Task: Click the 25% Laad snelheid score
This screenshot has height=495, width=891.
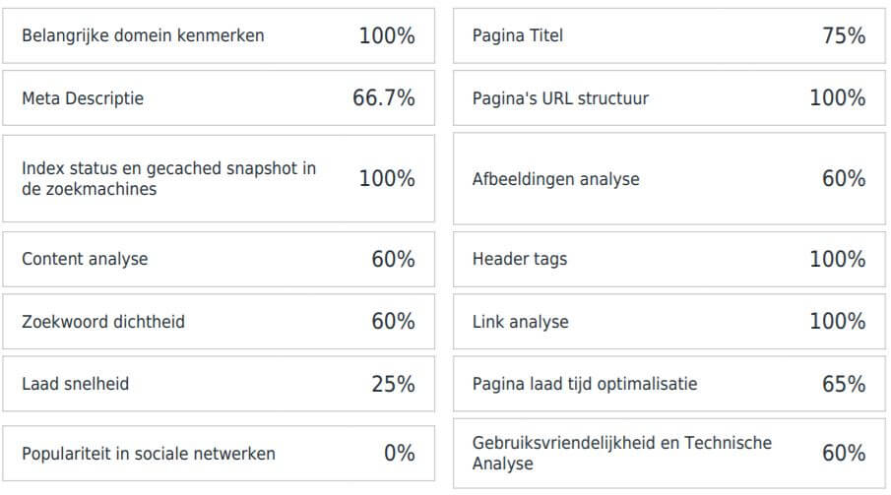Action: (393, 384)
